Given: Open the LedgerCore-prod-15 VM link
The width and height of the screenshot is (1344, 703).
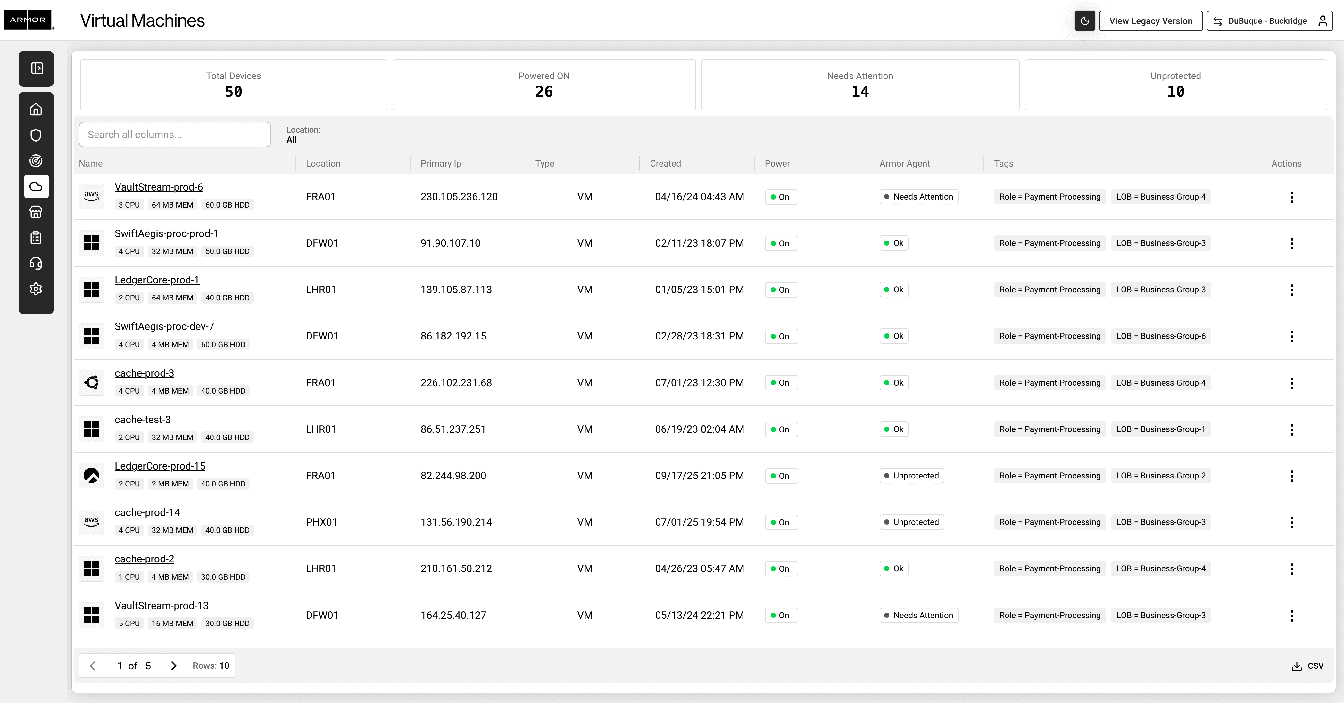Looking at the screenshot, I should pyautogui.click(x=160, y=466).
